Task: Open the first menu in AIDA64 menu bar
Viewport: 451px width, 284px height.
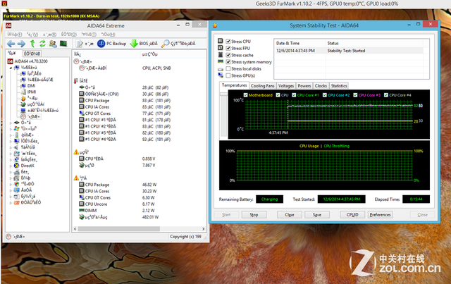Action: click(x=14, y=35)
